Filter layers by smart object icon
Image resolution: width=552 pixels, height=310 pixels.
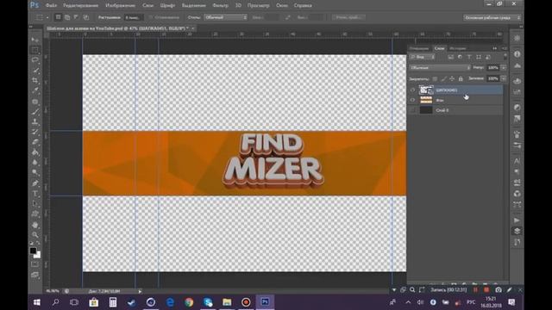point(488,57)
